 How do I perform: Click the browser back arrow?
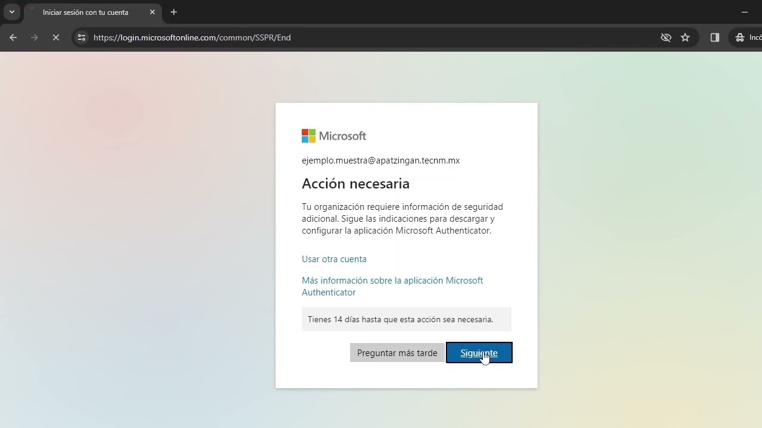click(x=13, y=37)
